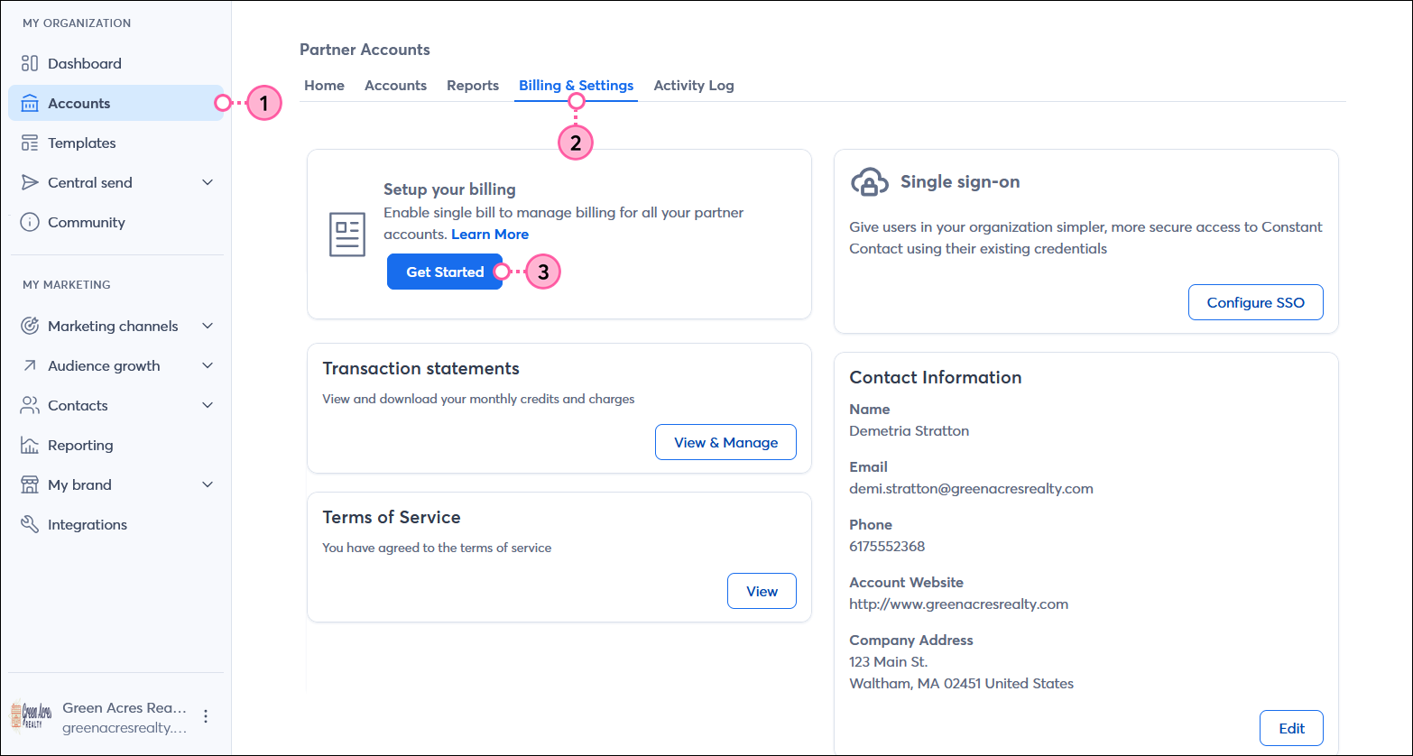The image size is (1413, 756).
Task: Open the account options three-dot menu
Action: coord(206,716)
